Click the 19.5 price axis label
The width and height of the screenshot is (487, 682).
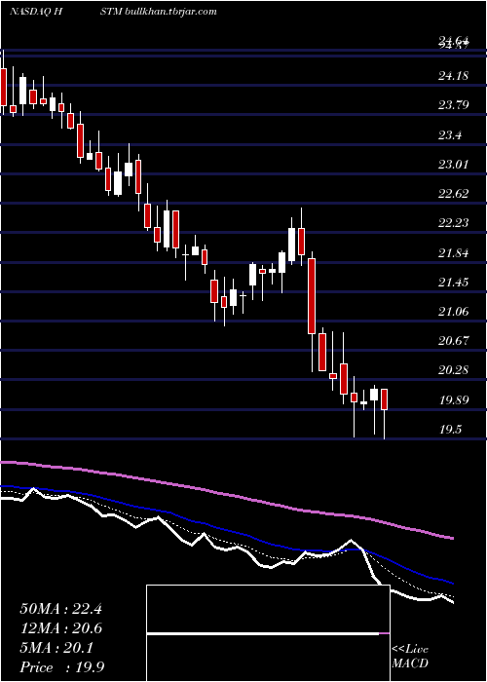450,430
